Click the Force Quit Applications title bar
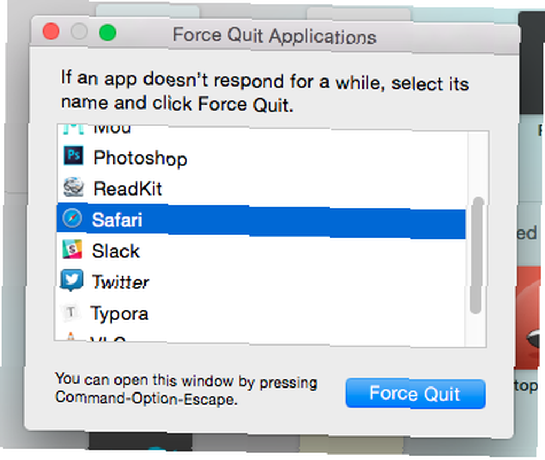Viewport: 545px width, 460px height. pyautogui.click(x=275, y=35)
